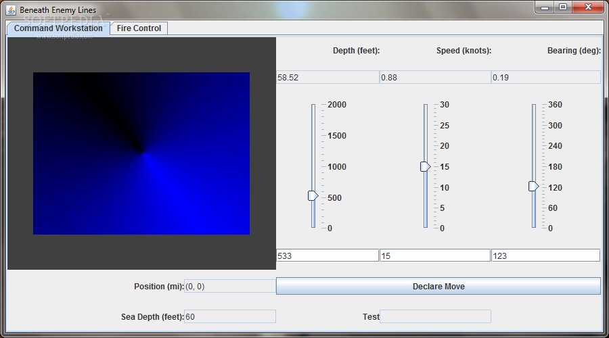Click the Position (mi): label
609x338 pixels.
tap(159, 286)
